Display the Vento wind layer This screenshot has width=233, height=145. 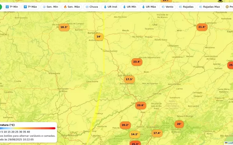click(x=167, y=7)
